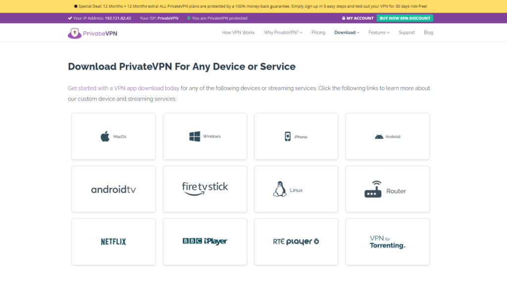
Task: Open How VPN Works menu item
Action: tap(238, 33)
